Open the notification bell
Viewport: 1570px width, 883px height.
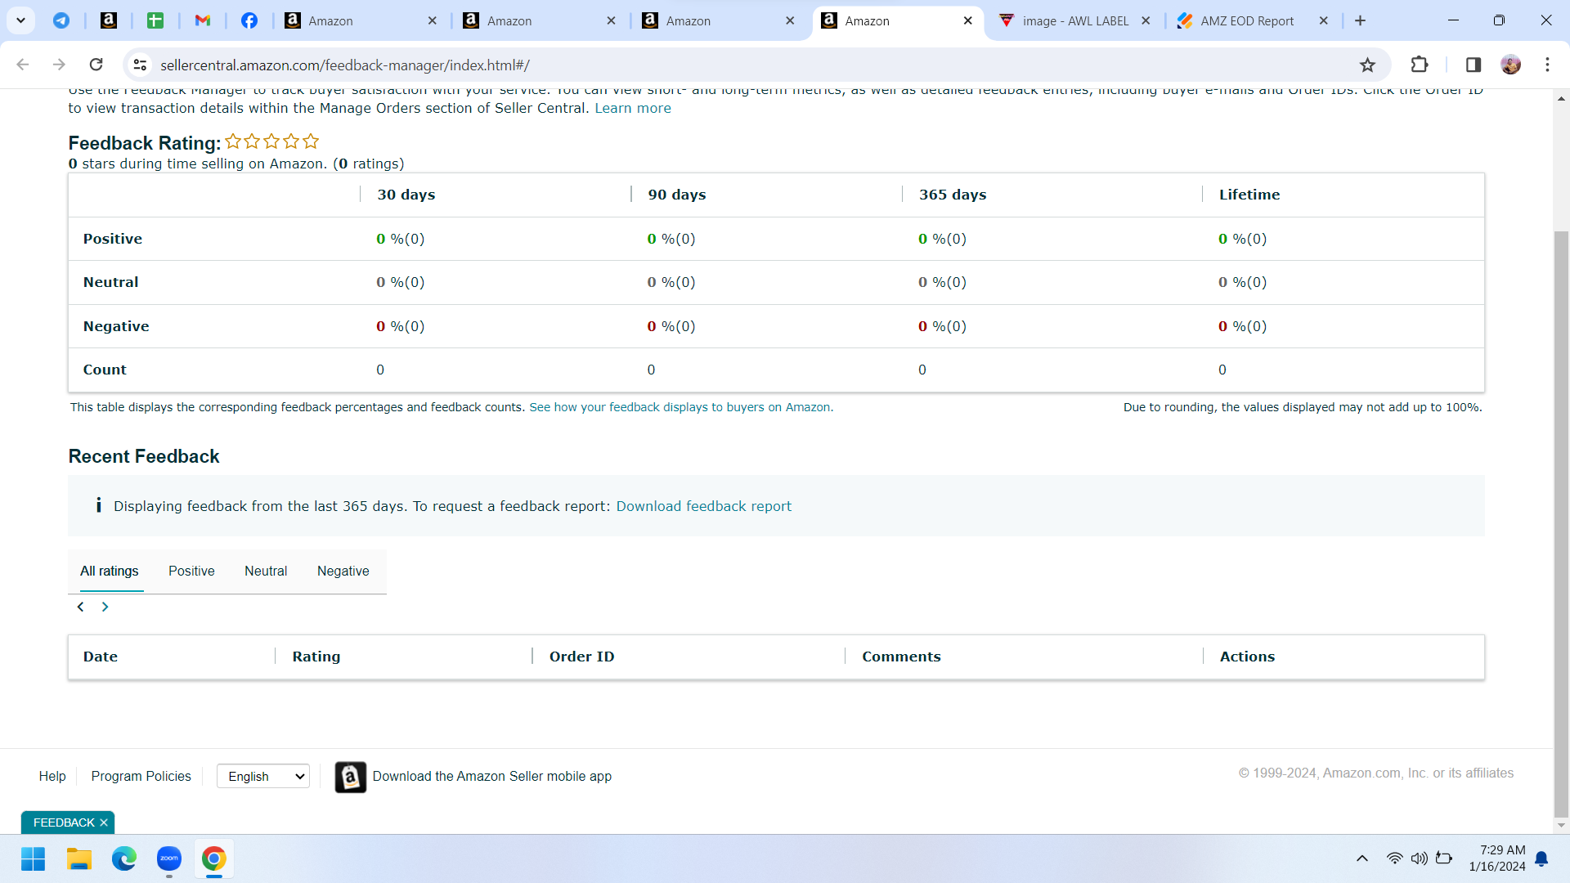click(1541, 858)
